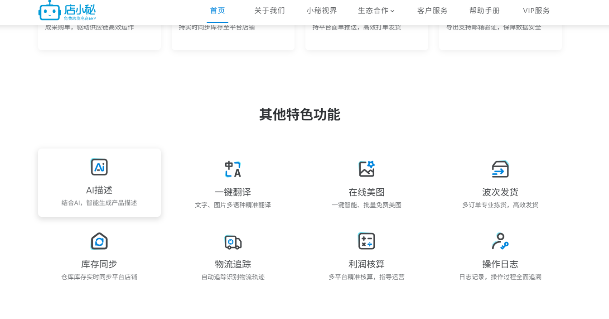The height and width of the screenshot is (319, 609).
Task: Open the 客户服务 menu item
Action: pyautogui.click(x=432, y=10)
